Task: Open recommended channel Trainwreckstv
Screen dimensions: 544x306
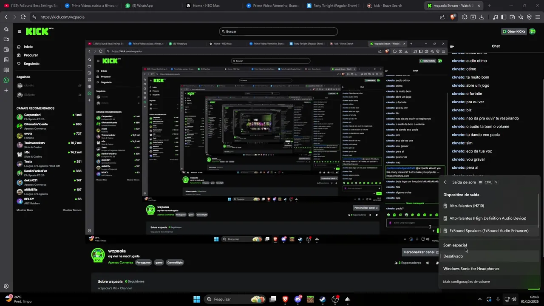Action: pos(49,145)
